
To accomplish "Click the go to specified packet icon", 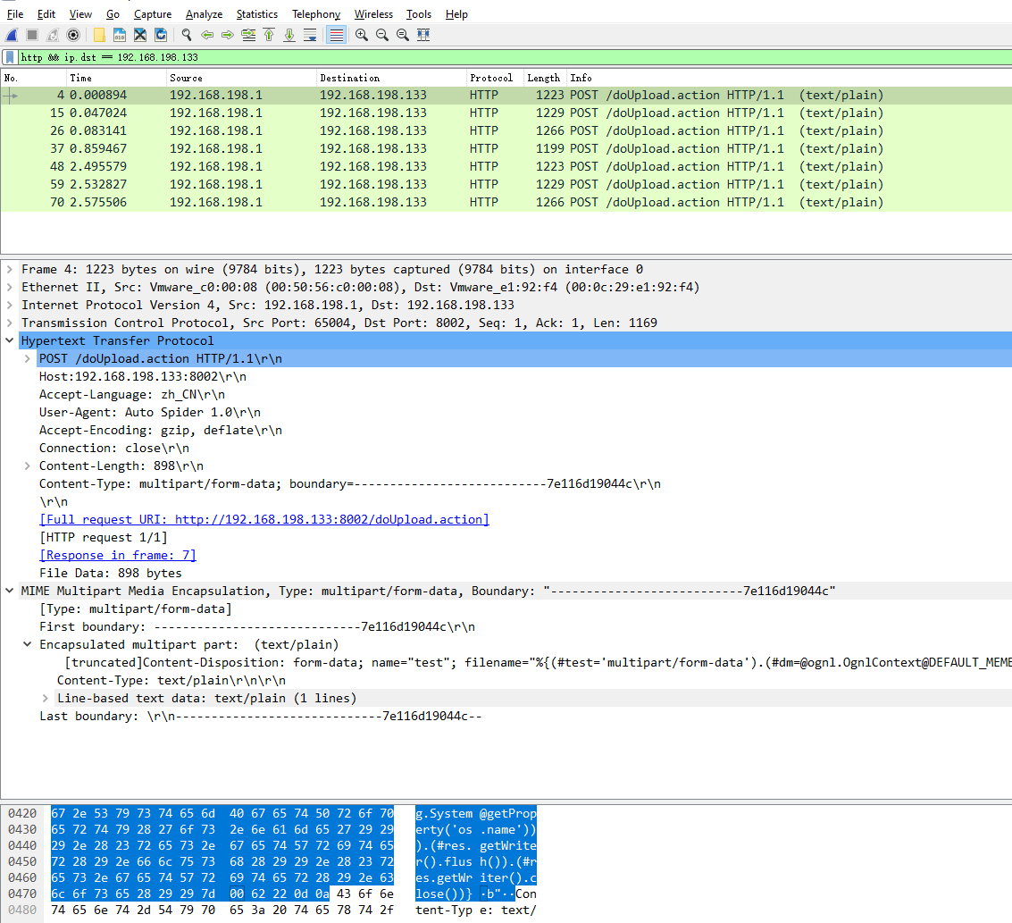I will tap(248, 35).
